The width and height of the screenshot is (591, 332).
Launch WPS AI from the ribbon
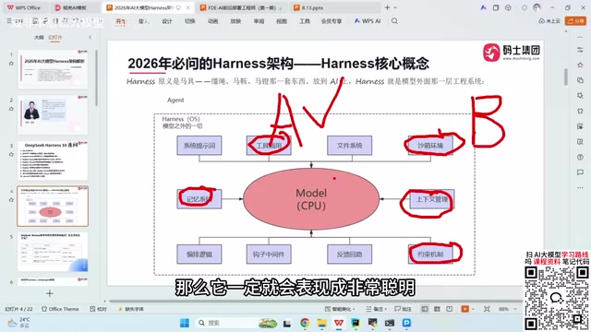(368, 21)
